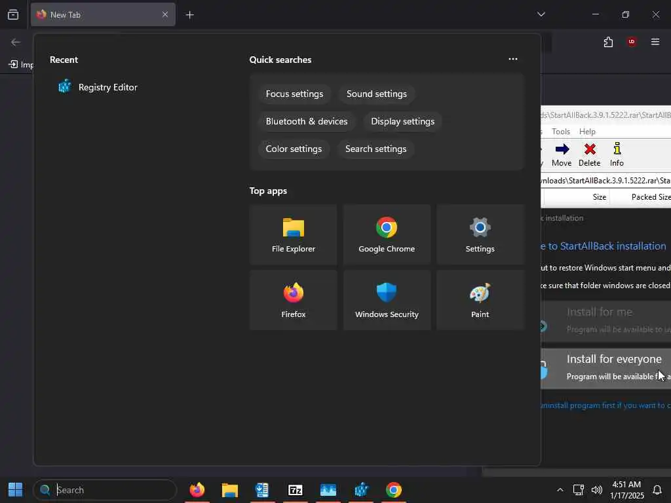The height and width of the screenshot is (503, 671).
Task: Choose Install for everyone in StartAllBack
Action: tap(605, 368)
